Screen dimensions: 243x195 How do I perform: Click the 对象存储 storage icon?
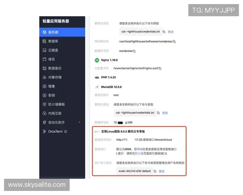click(x=45, y=77)
